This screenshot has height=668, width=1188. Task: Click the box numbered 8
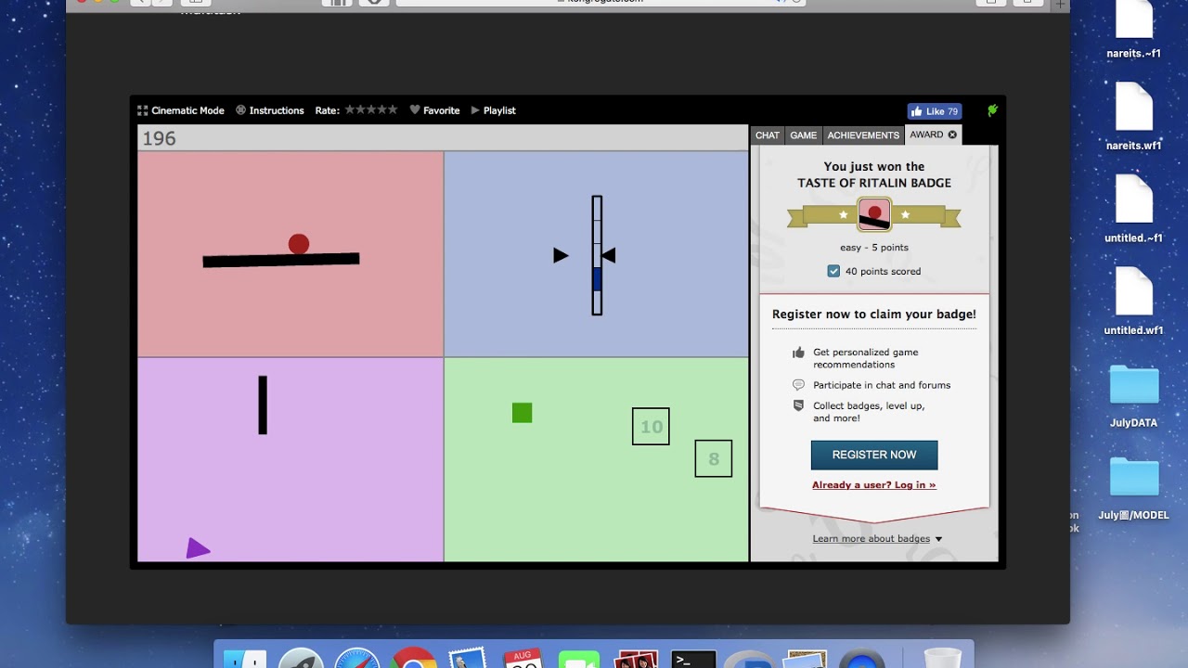tap(714, 458)
